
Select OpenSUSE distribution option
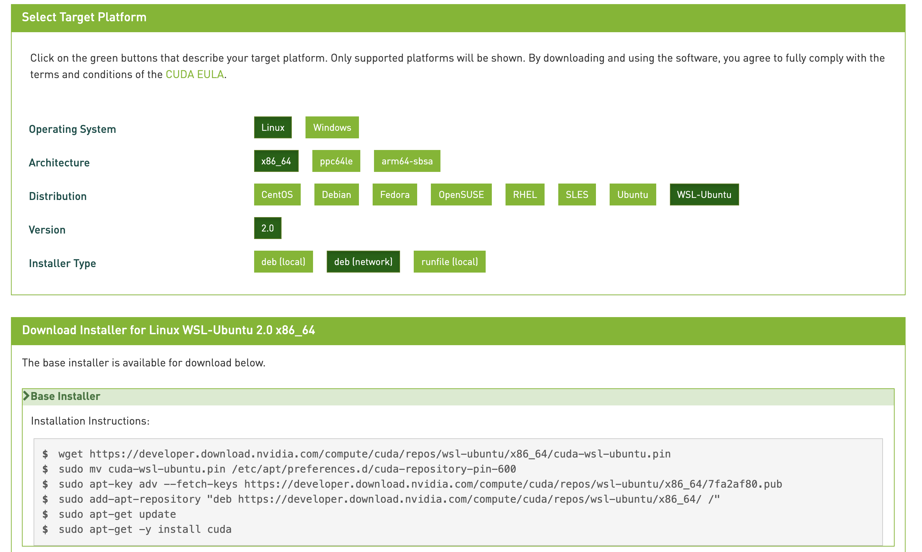pos(461,195)
